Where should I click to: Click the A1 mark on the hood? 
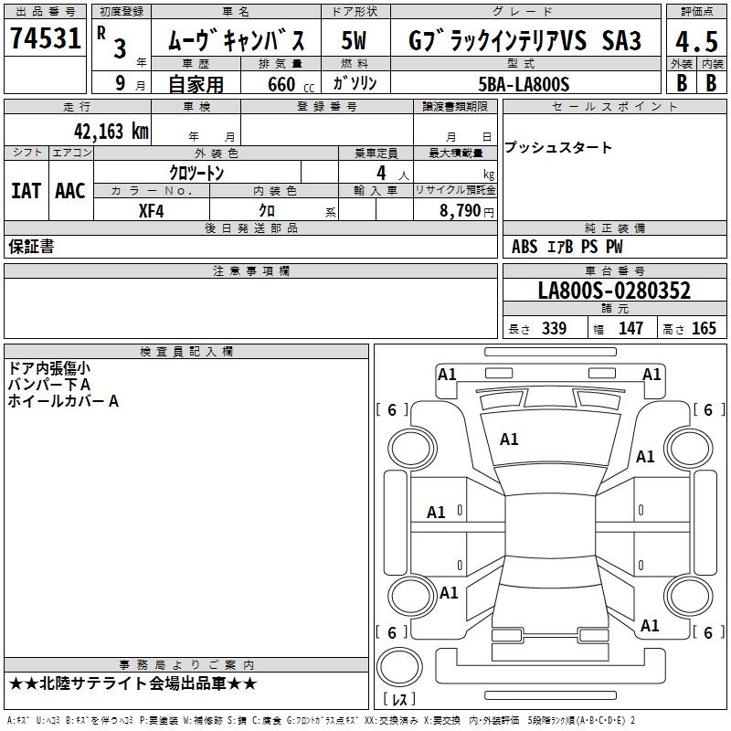(x=509, y=440)
